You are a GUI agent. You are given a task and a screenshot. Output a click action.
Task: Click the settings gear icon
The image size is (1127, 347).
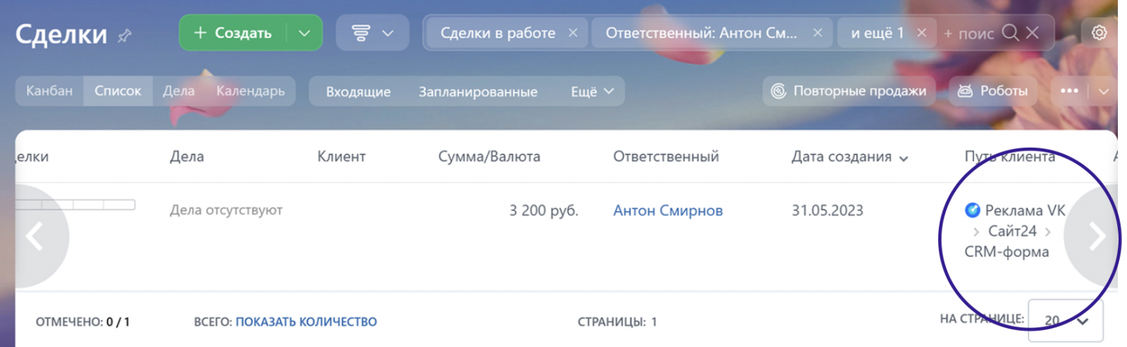click(x=1099, y=33)
